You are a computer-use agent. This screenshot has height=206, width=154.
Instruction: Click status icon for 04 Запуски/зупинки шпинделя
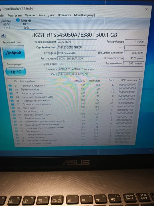tap(12, 97)
